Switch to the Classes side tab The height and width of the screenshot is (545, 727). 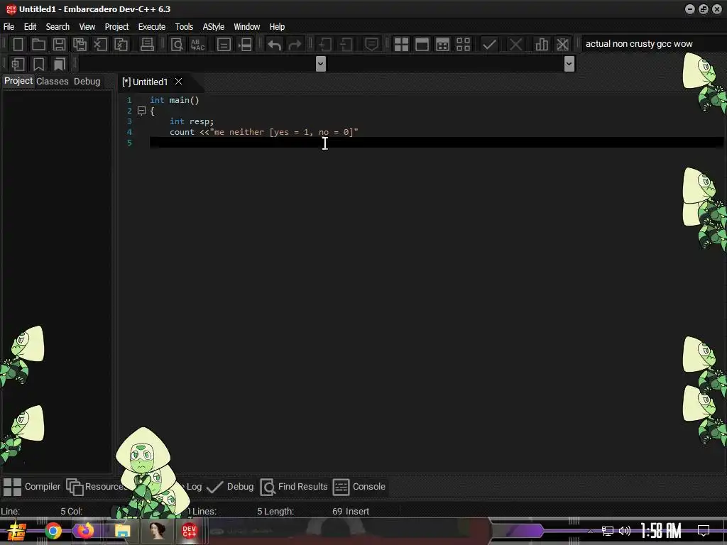[53, 82]
